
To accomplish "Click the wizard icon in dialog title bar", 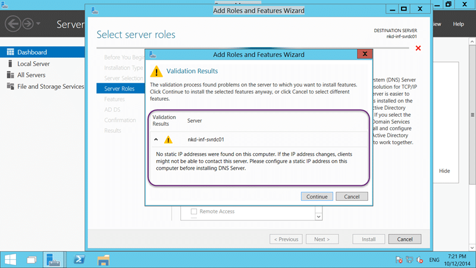I will point(153,54).
